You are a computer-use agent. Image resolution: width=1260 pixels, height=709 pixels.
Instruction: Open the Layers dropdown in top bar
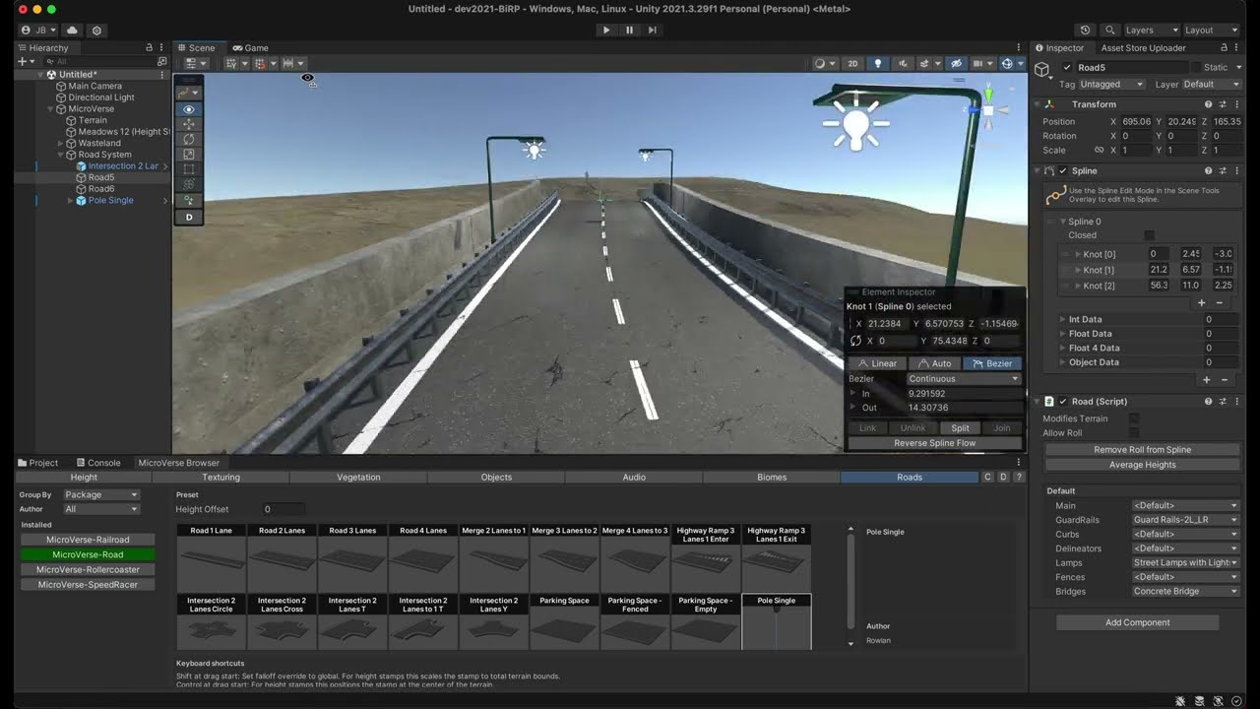[1152, 31]
